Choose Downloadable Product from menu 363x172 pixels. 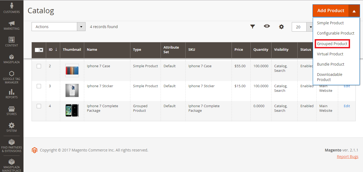[x=330, y=77]
